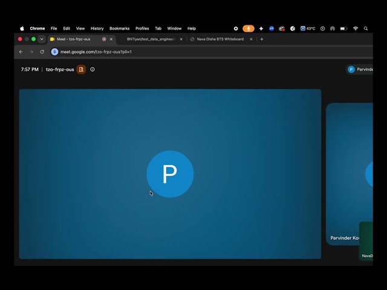Click the meet.google.com URL address field
This screenshot has width=387, height=290.
(x=212, y=52)
